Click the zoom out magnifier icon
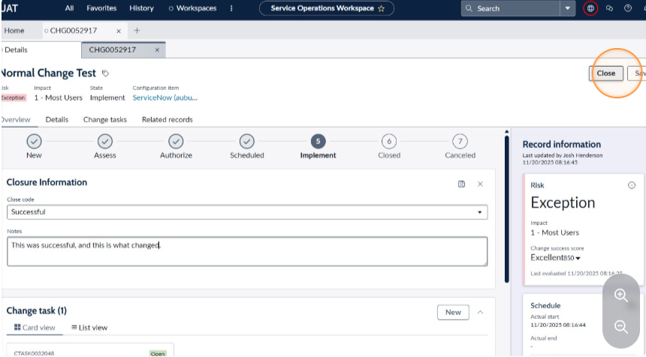The image size is (646, 357). pos(621,327)
